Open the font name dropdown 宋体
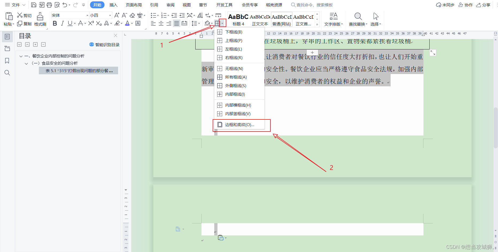Viewport: 498px width, 252px height. [87, 15]
